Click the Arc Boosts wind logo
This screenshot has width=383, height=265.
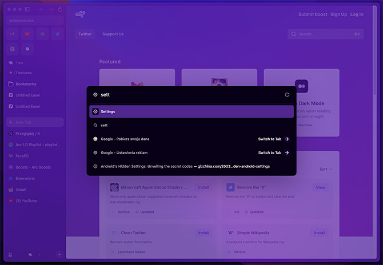(80, 14)
